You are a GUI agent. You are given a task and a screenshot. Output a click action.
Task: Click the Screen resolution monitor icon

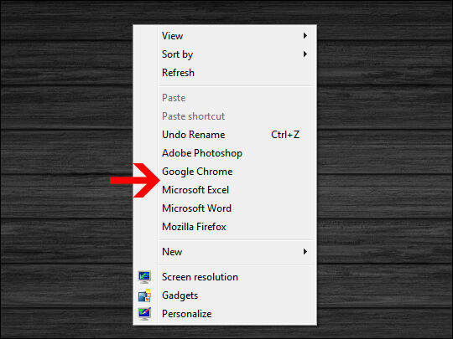coord(144,277)
